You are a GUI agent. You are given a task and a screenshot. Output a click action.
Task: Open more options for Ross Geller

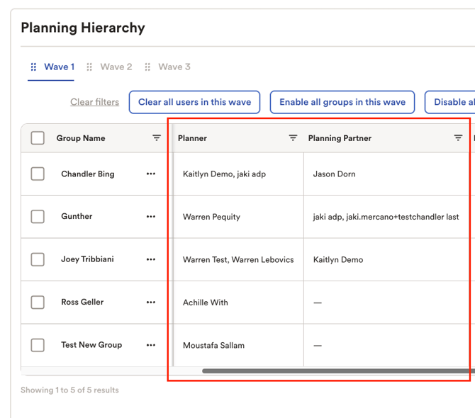[x=151, y=302]
